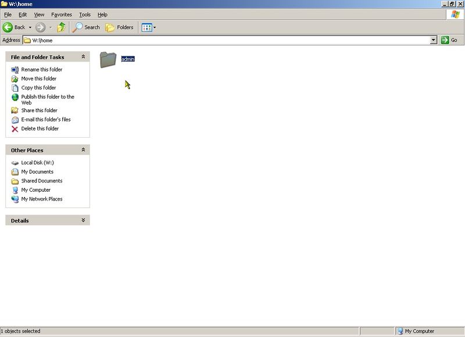This screenshot has width=465, height=337.
Task: Click Delete this folder link
Action: click(x=40, y=128)
